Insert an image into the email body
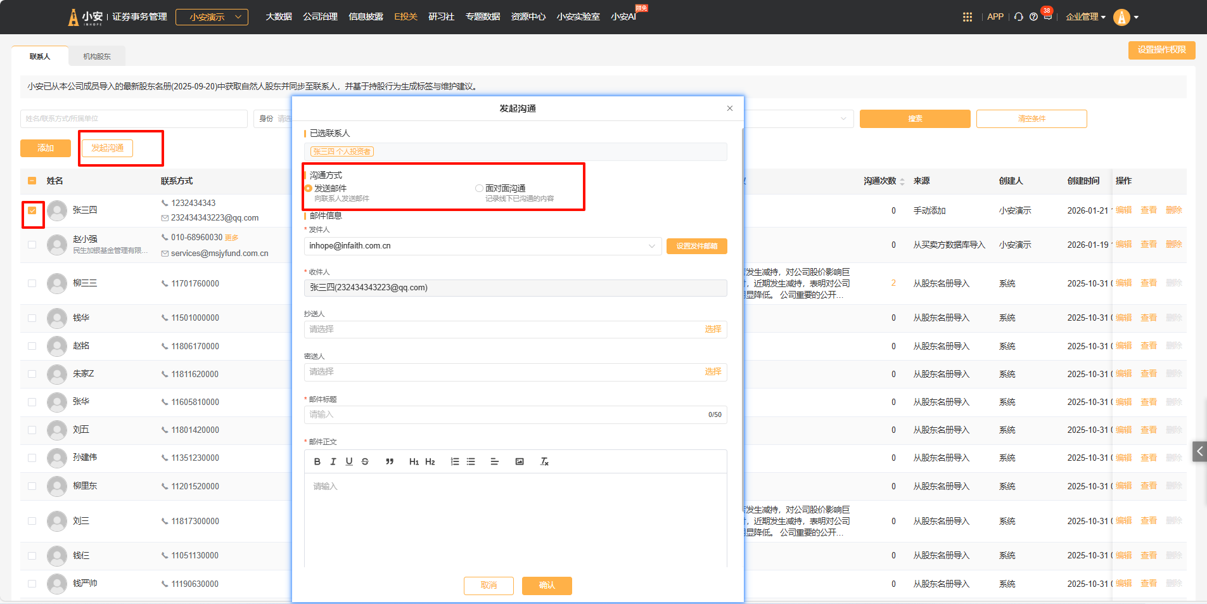1207x604 pixels. [x=520, y=462]
